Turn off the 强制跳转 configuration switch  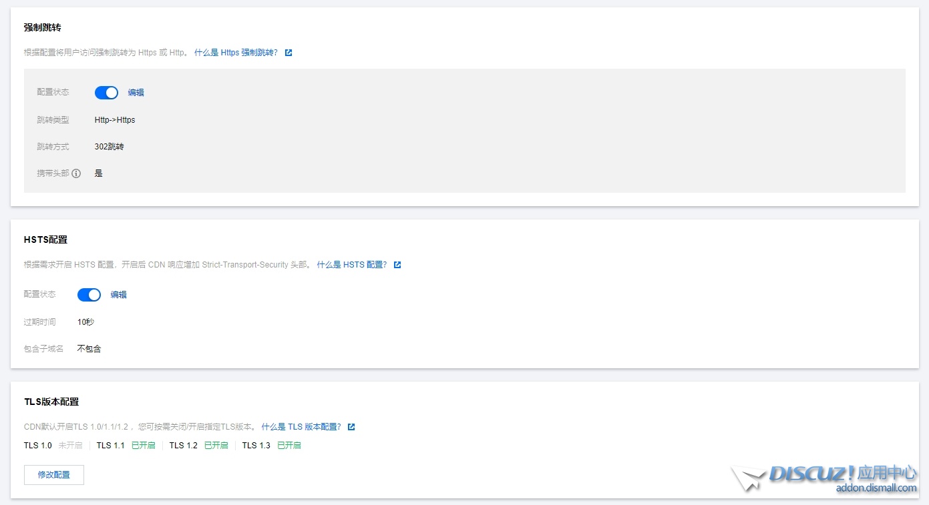click(x=106, y=93)
